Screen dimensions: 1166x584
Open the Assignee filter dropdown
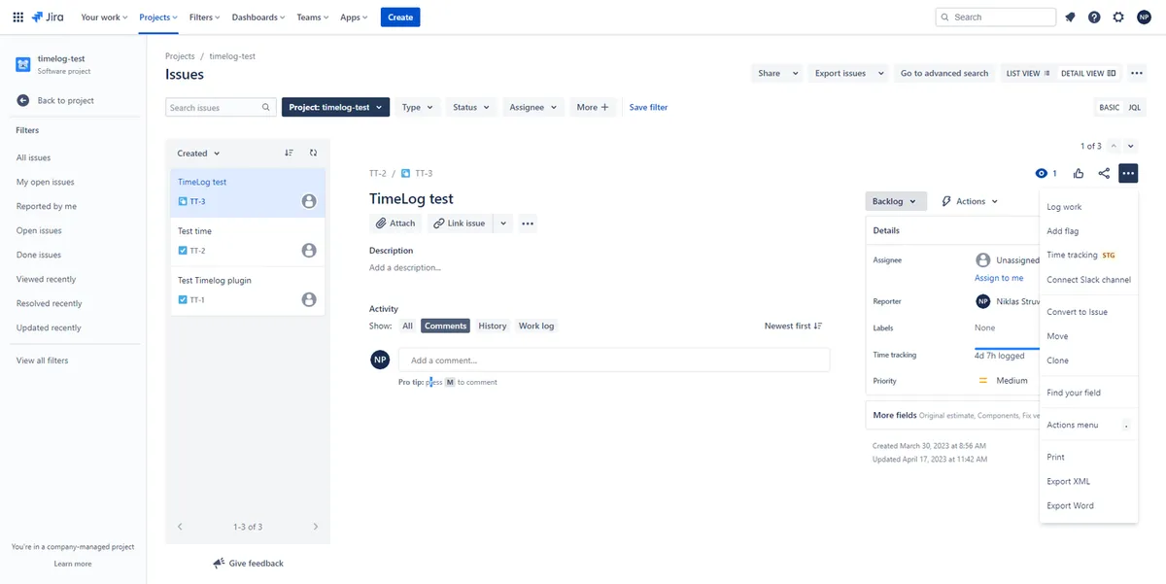[x=533, y=107]
